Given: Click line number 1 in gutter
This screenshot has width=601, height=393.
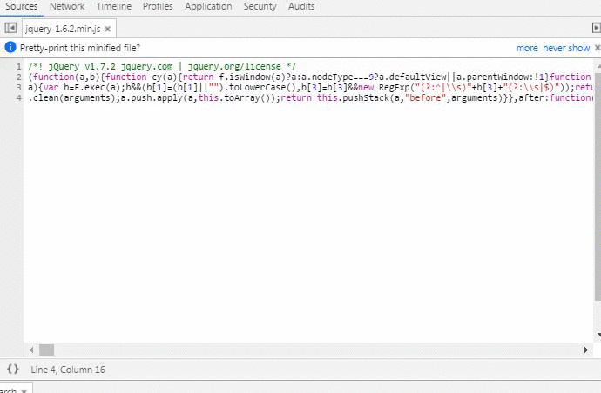Looking at the screenshot, I should pyautogui.click(x=18, y=67).
